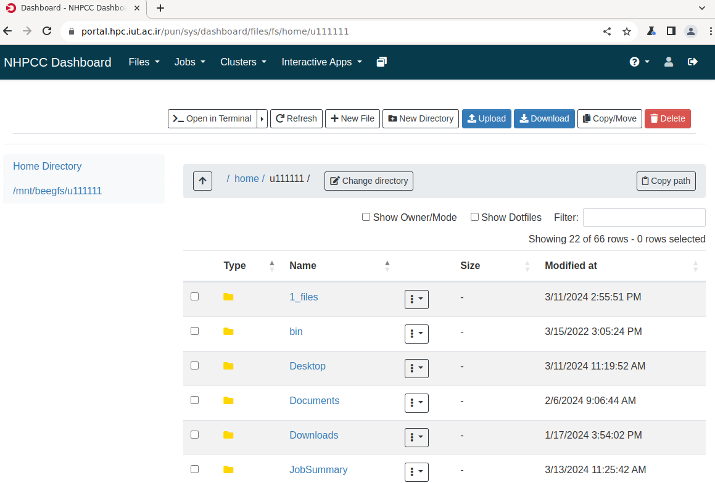715x483 pixels.
Task: Open the browser profile avatar
Action: coord(691,31)
